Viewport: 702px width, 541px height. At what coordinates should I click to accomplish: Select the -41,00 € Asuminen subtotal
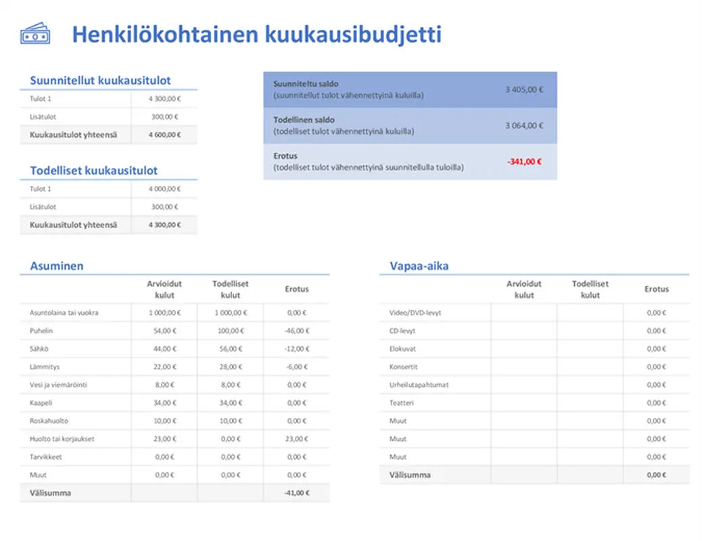297,492
